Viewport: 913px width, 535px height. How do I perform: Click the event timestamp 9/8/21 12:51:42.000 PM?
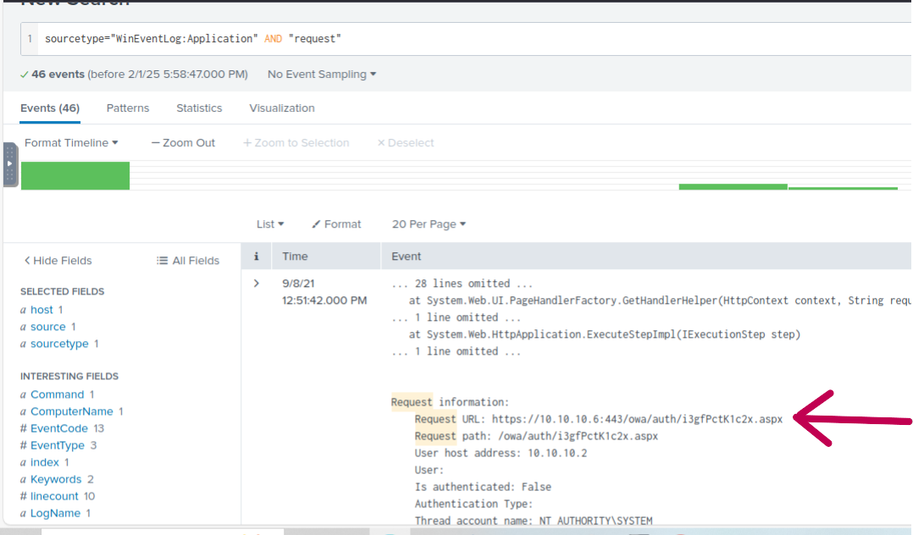click(x=324, y=292)
